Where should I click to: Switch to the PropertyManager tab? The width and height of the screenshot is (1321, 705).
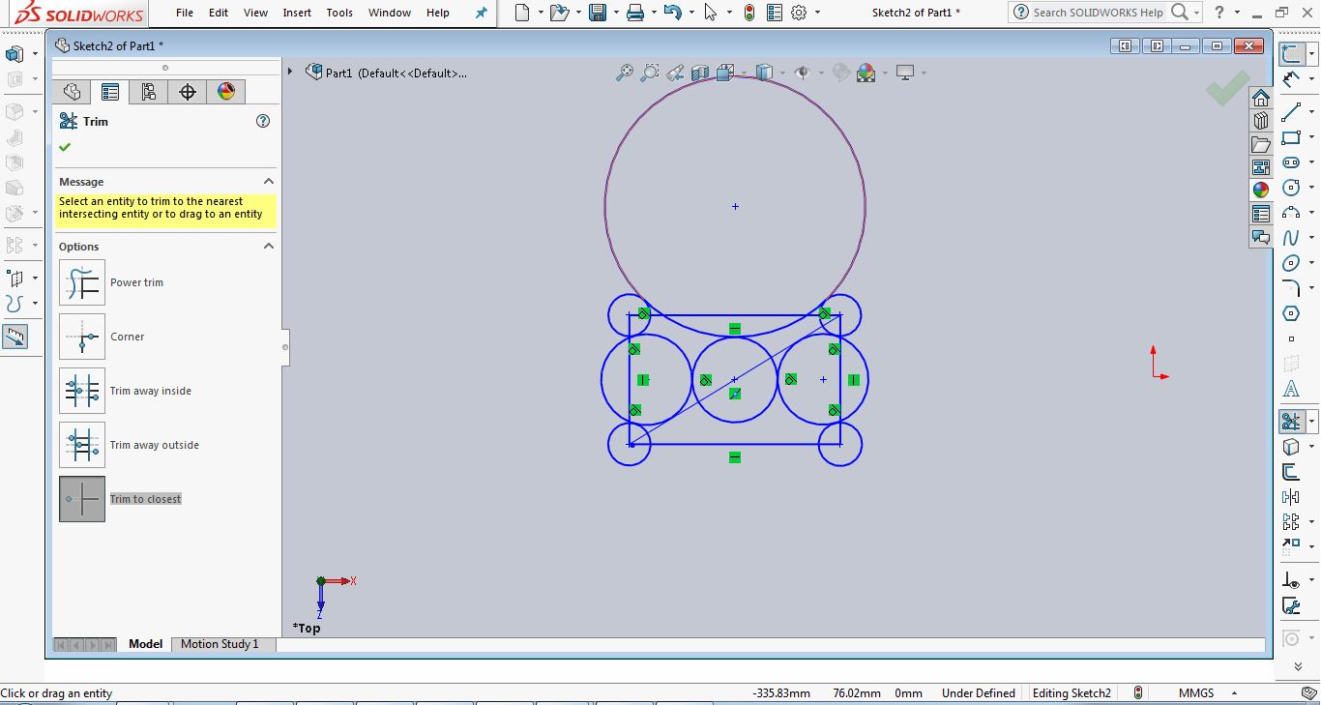(x=110, y=92)
